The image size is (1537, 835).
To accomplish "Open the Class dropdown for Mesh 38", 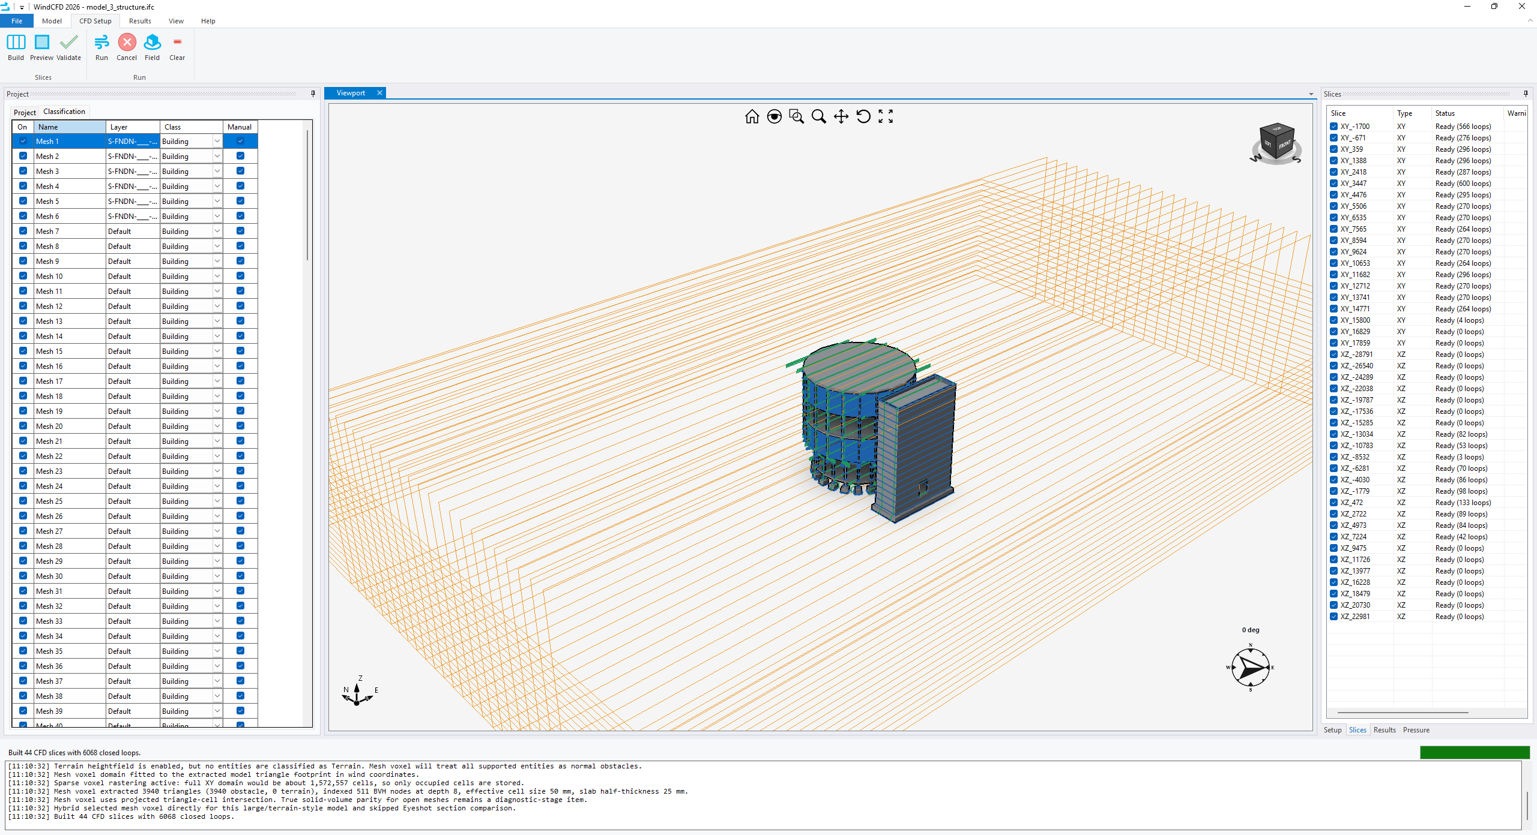I will point(217,696).
